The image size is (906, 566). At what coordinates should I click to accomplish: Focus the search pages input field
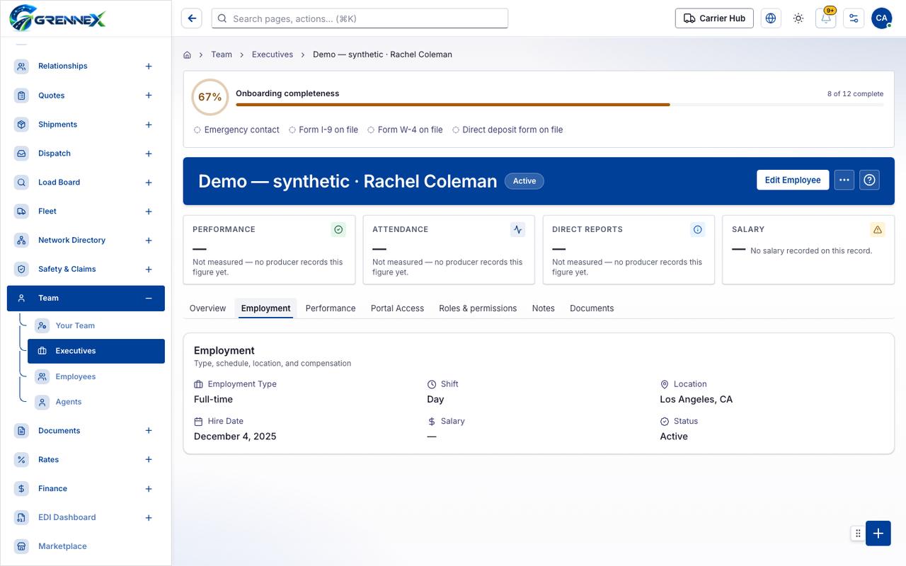coord(360,18)
